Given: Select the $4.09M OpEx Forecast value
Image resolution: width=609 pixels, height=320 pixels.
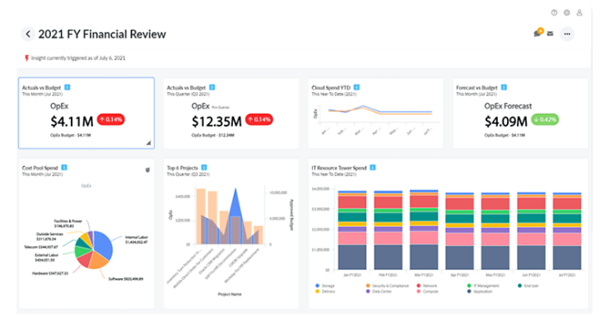Looking at the screenshot, I should 506,122.
